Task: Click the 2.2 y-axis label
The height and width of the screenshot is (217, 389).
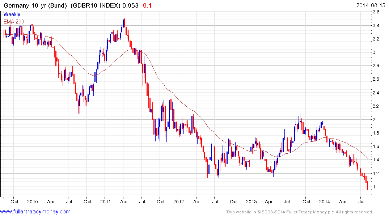Action: pos(376,106)
